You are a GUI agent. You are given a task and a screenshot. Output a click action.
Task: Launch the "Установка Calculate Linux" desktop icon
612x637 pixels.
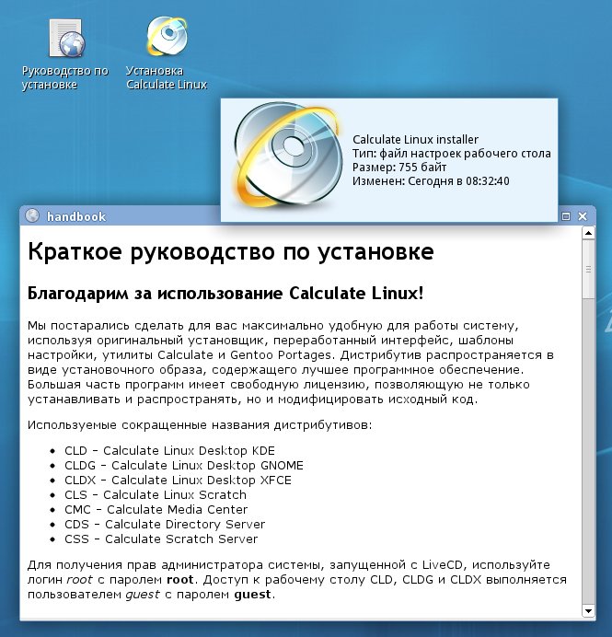coord(167,36)
